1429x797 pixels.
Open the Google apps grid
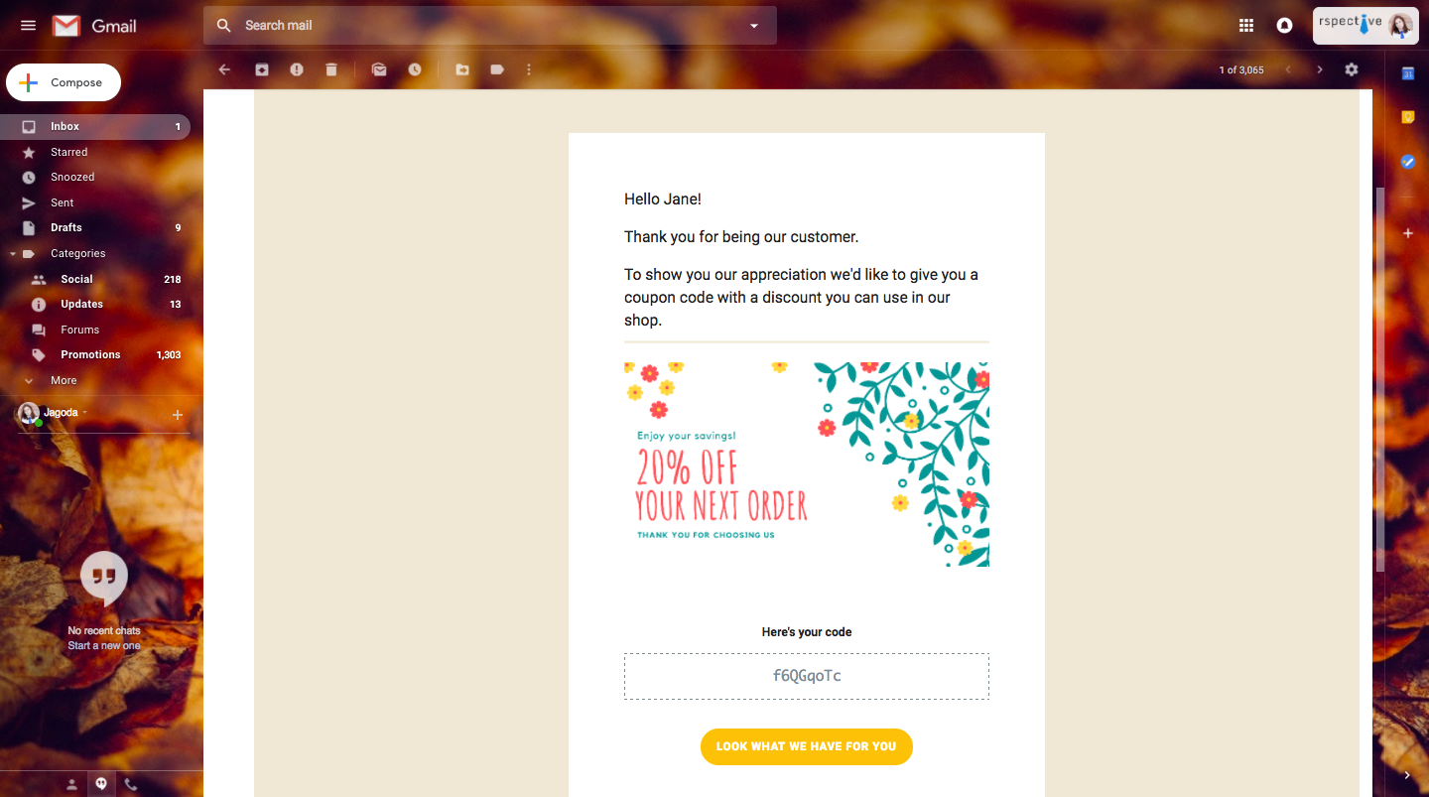coord(1246,26)
